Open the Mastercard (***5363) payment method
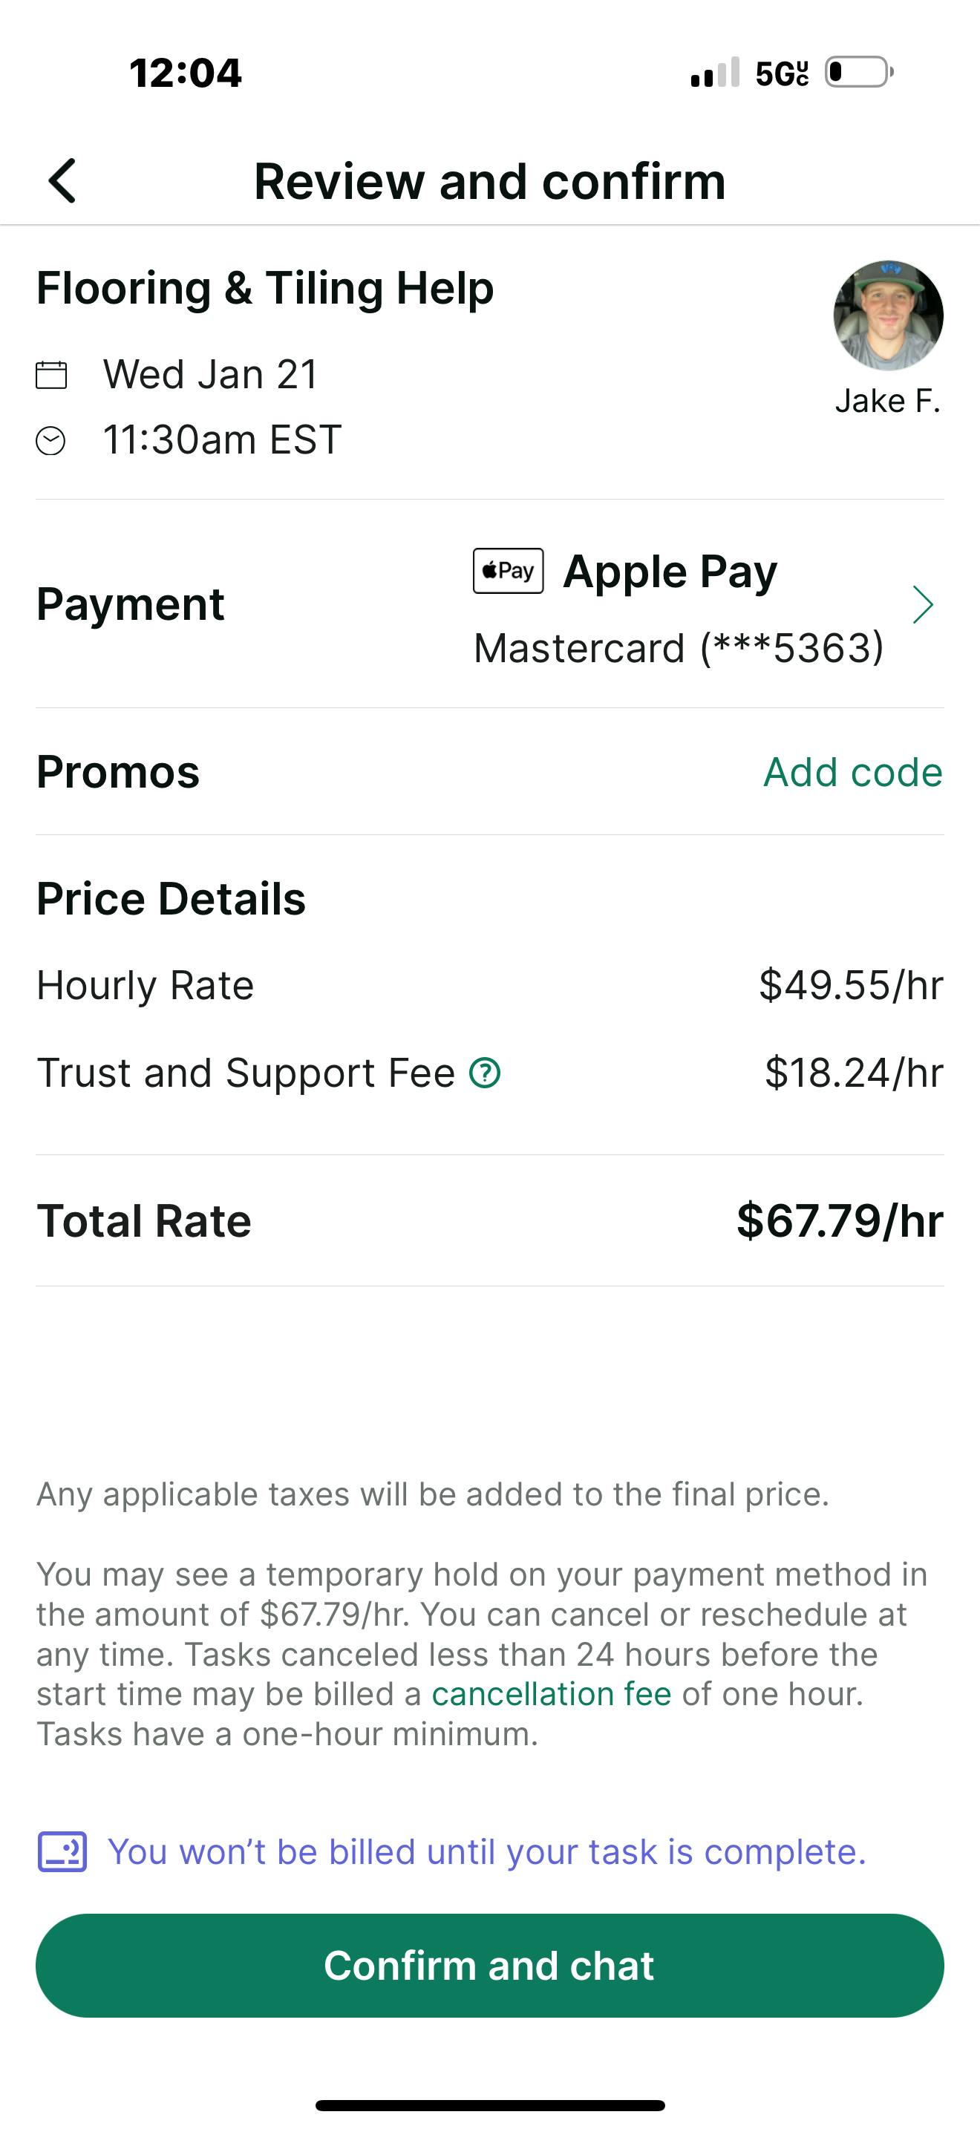Image resolution: width=980 pixels, height=2129 pixels. coord(679,648)
